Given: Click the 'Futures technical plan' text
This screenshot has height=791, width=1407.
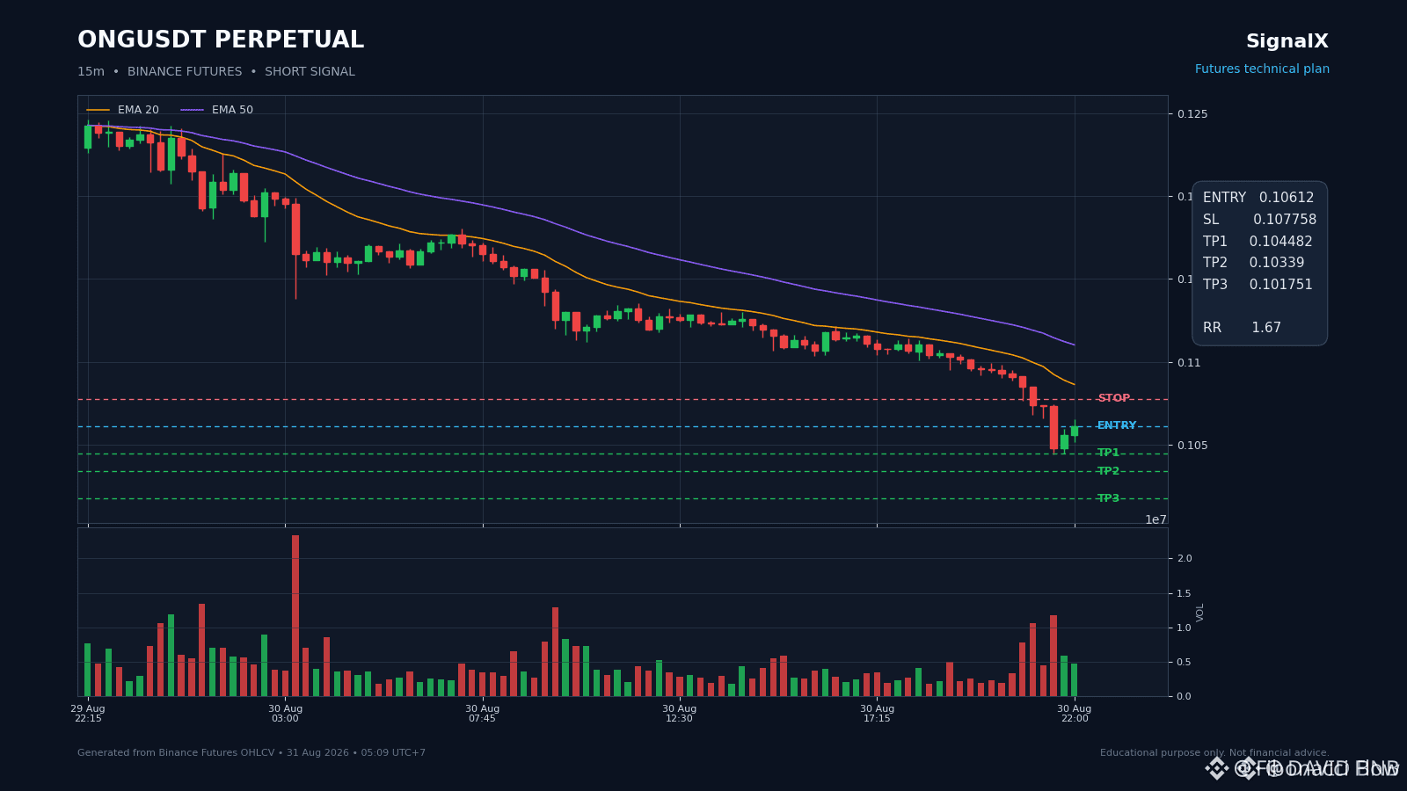Looking at the screenshot, I should point(1262,69).
